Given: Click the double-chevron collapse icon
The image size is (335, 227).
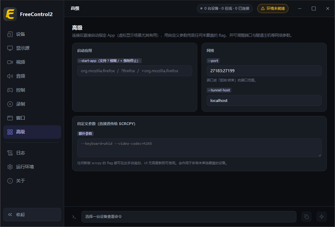Looking at the screenshot, I should 10,215.
